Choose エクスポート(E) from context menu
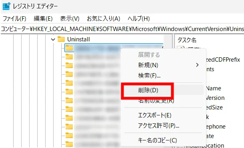Image resolution: width=244 pixels, height=148 pixels. [164, 115]
